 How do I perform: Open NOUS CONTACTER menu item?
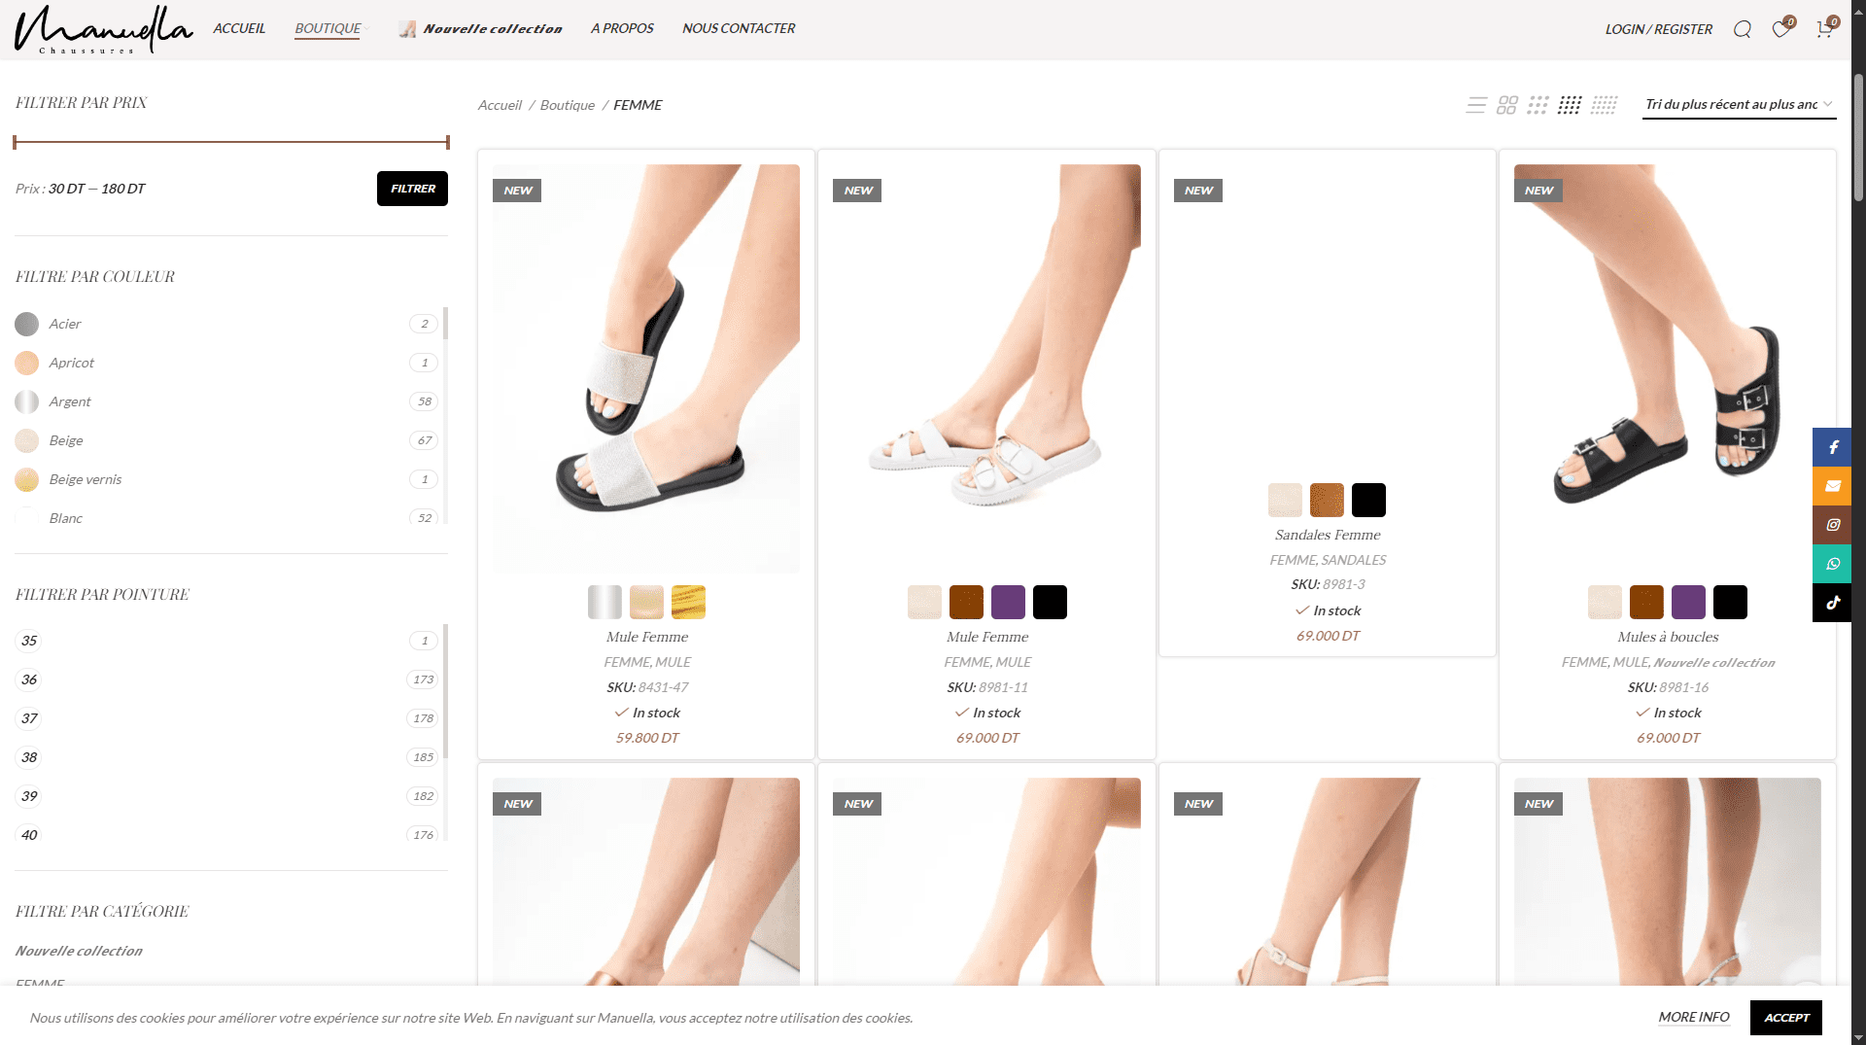tap(739, 28)
